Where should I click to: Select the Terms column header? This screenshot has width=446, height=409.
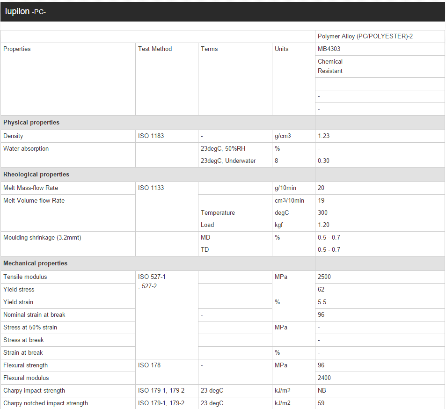pyautogui.click(x=209, y=49)
